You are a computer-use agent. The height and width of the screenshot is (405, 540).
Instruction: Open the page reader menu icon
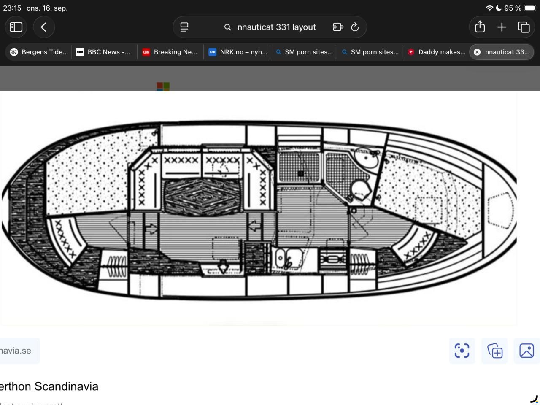184,27
